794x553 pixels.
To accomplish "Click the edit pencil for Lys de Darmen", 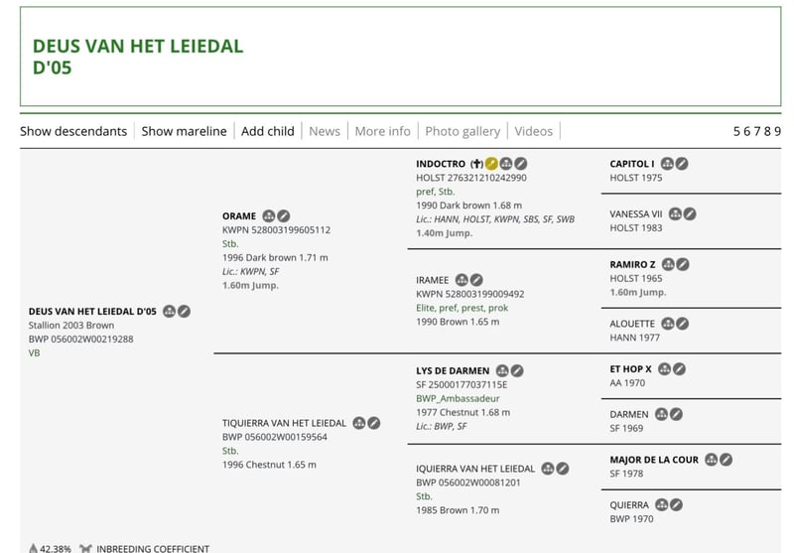I will [517, 371].
